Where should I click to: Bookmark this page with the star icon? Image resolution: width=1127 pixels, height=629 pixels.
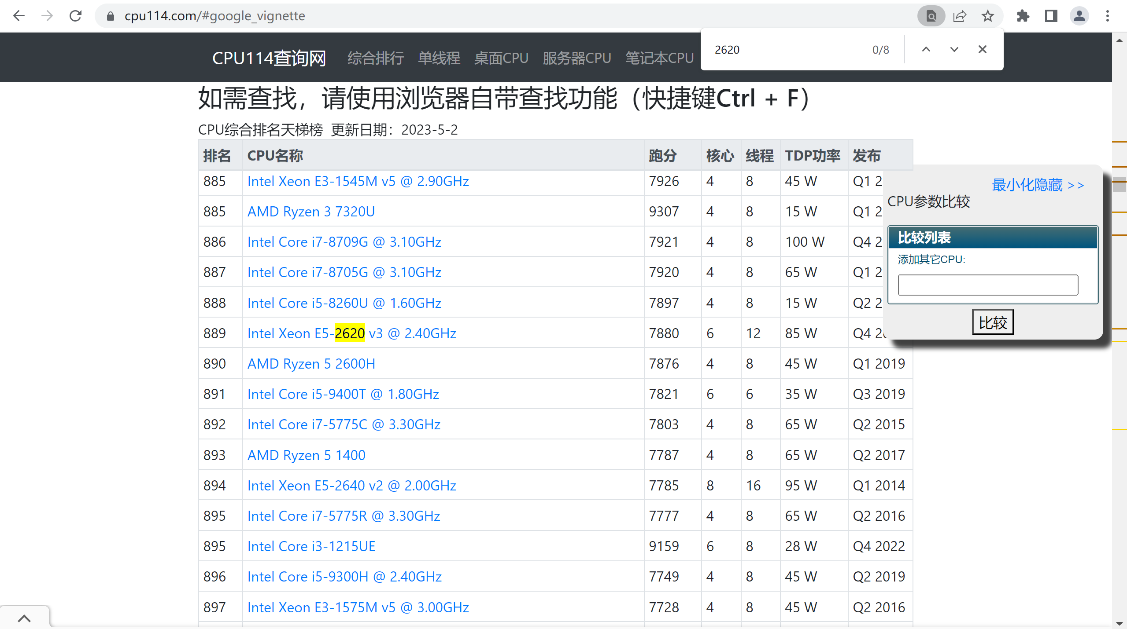tap(987, 16)
